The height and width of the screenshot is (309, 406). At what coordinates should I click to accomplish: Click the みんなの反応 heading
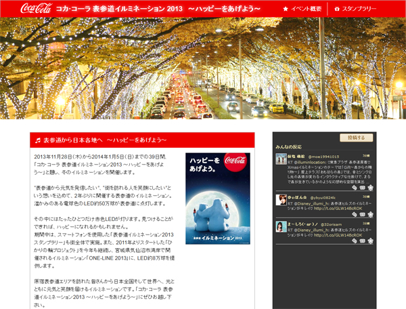(x=288, y=147)
